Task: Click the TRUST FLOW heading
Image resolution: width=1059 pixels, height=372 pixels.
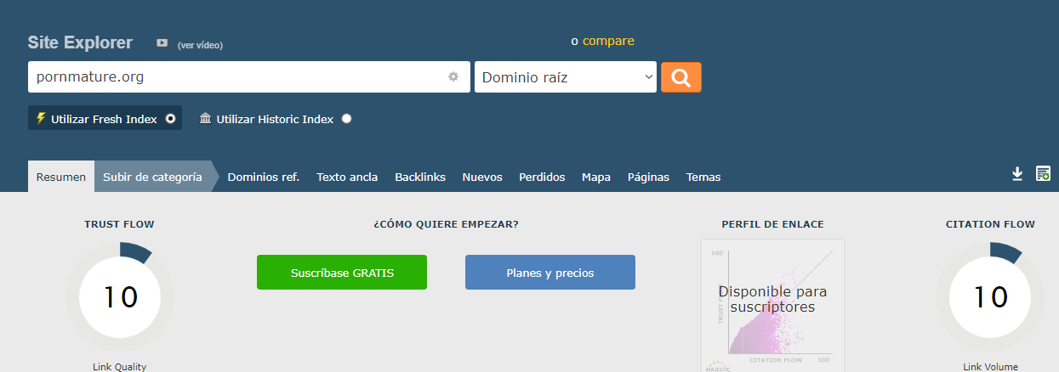Action: pyautogui.click(x=119, y=224)
